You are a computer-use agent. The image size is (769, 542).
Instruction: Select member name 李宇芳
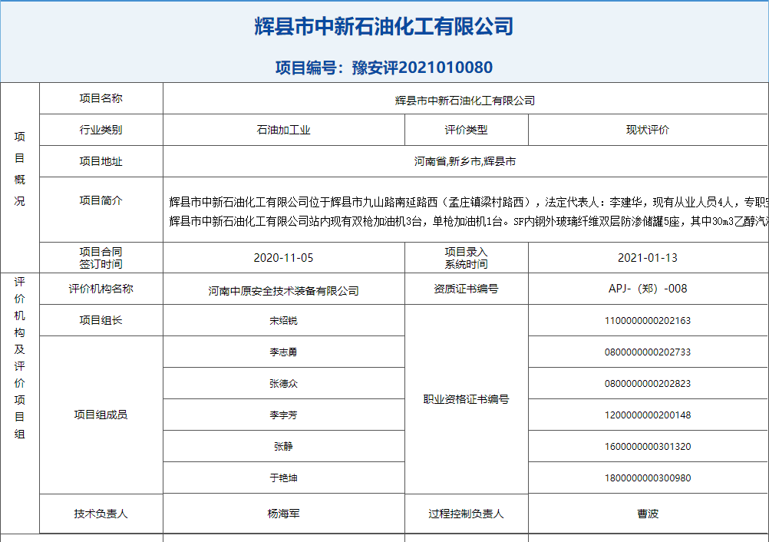point(283,415)
